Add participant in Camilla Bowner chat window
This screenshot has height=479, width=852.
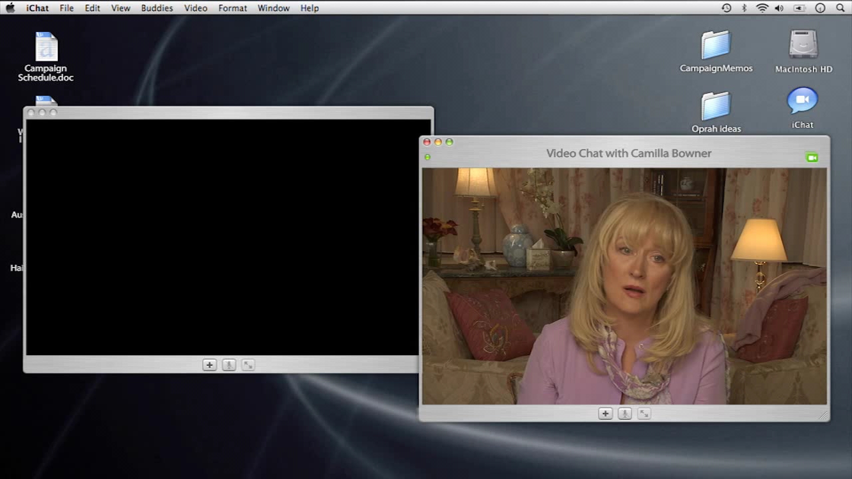click(x=605, y=414)
